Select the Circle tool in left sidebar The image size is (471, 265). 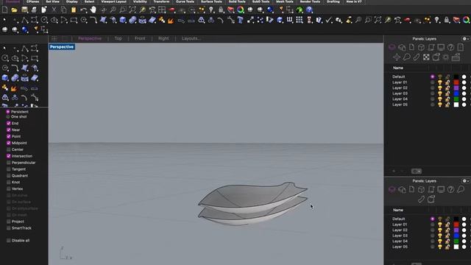point(5,58)
